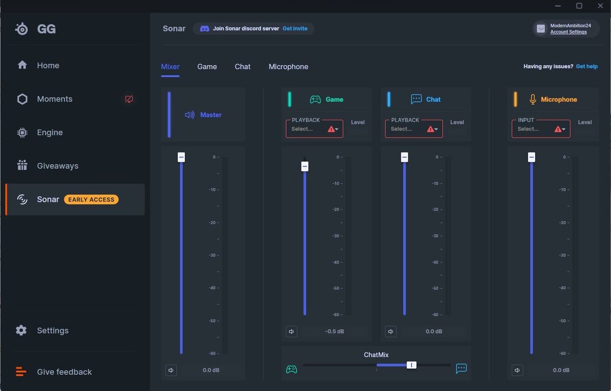Viewport: 611px width, 391px height.
Task: Switch to the Chat tab
Action: click(x=242, y=67)
